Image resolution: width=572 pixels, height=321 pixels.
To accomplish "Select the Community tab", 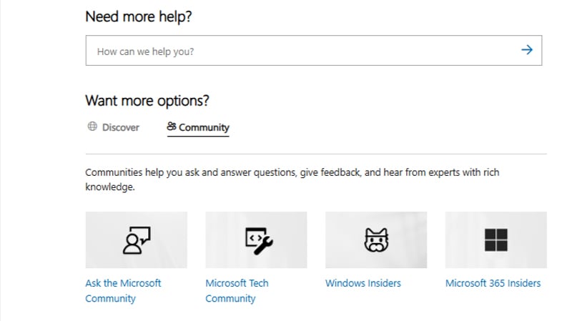I will click(204, 128).
